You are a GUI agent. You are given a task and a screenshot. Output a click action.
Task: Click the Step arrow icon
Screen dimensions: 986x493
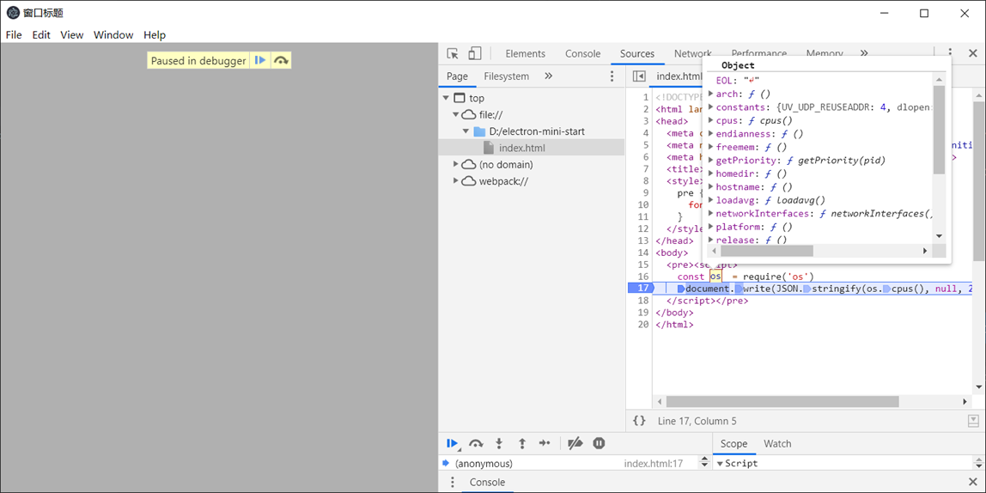pos(545,443)
